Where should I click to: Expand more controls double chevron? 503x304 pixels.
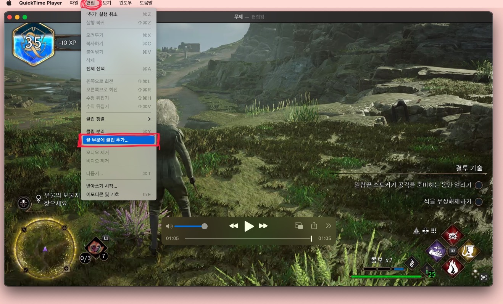click(x=329, y=226)
